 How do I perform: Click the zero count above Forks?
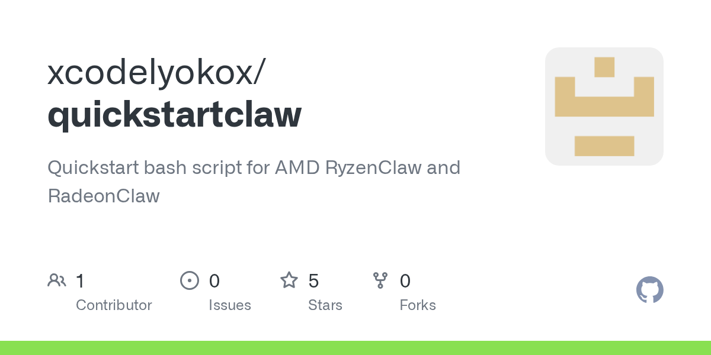coord(405,281)
